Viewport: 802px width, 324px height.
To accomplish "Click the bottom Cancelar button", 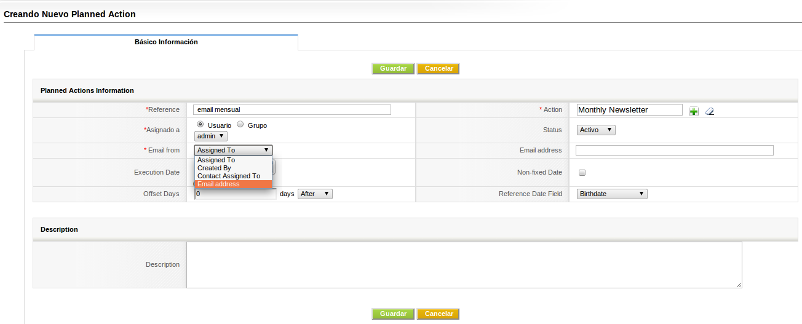I will 439,314.
